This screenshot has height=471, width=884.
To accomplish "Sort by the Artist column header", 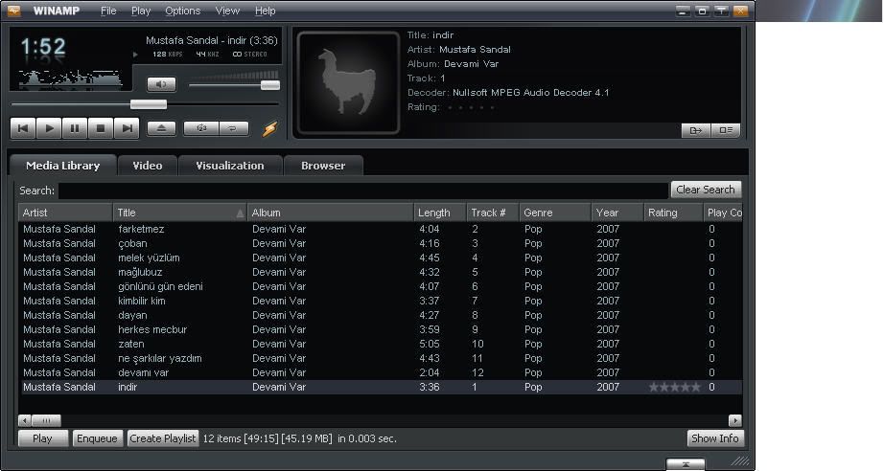I will point(65,213).
